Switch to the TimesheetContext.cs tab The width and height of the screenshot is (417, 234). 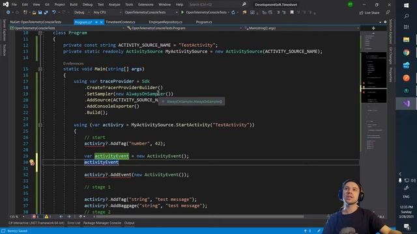click(120, 22)
